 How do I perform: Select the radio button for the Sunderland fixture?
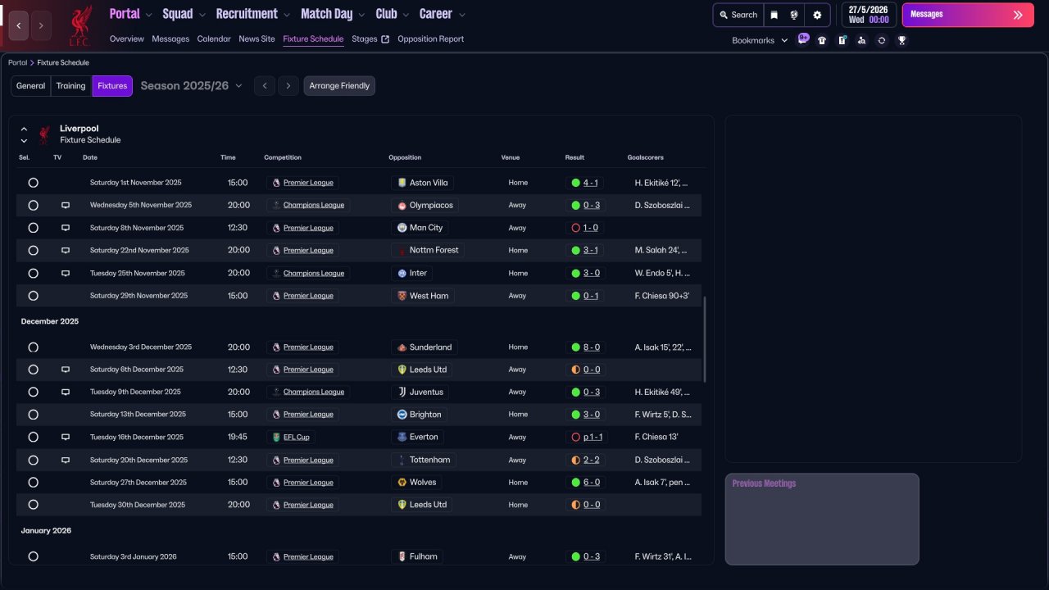point(33,347)
